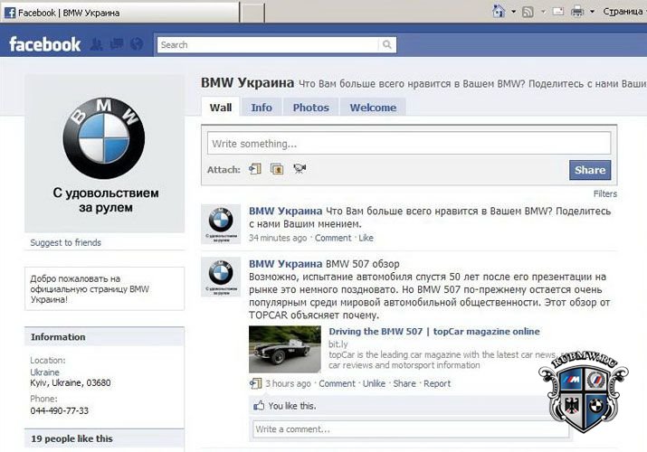Open the Страница browser menu
This screenshot has width=647, height=452.
623,12
